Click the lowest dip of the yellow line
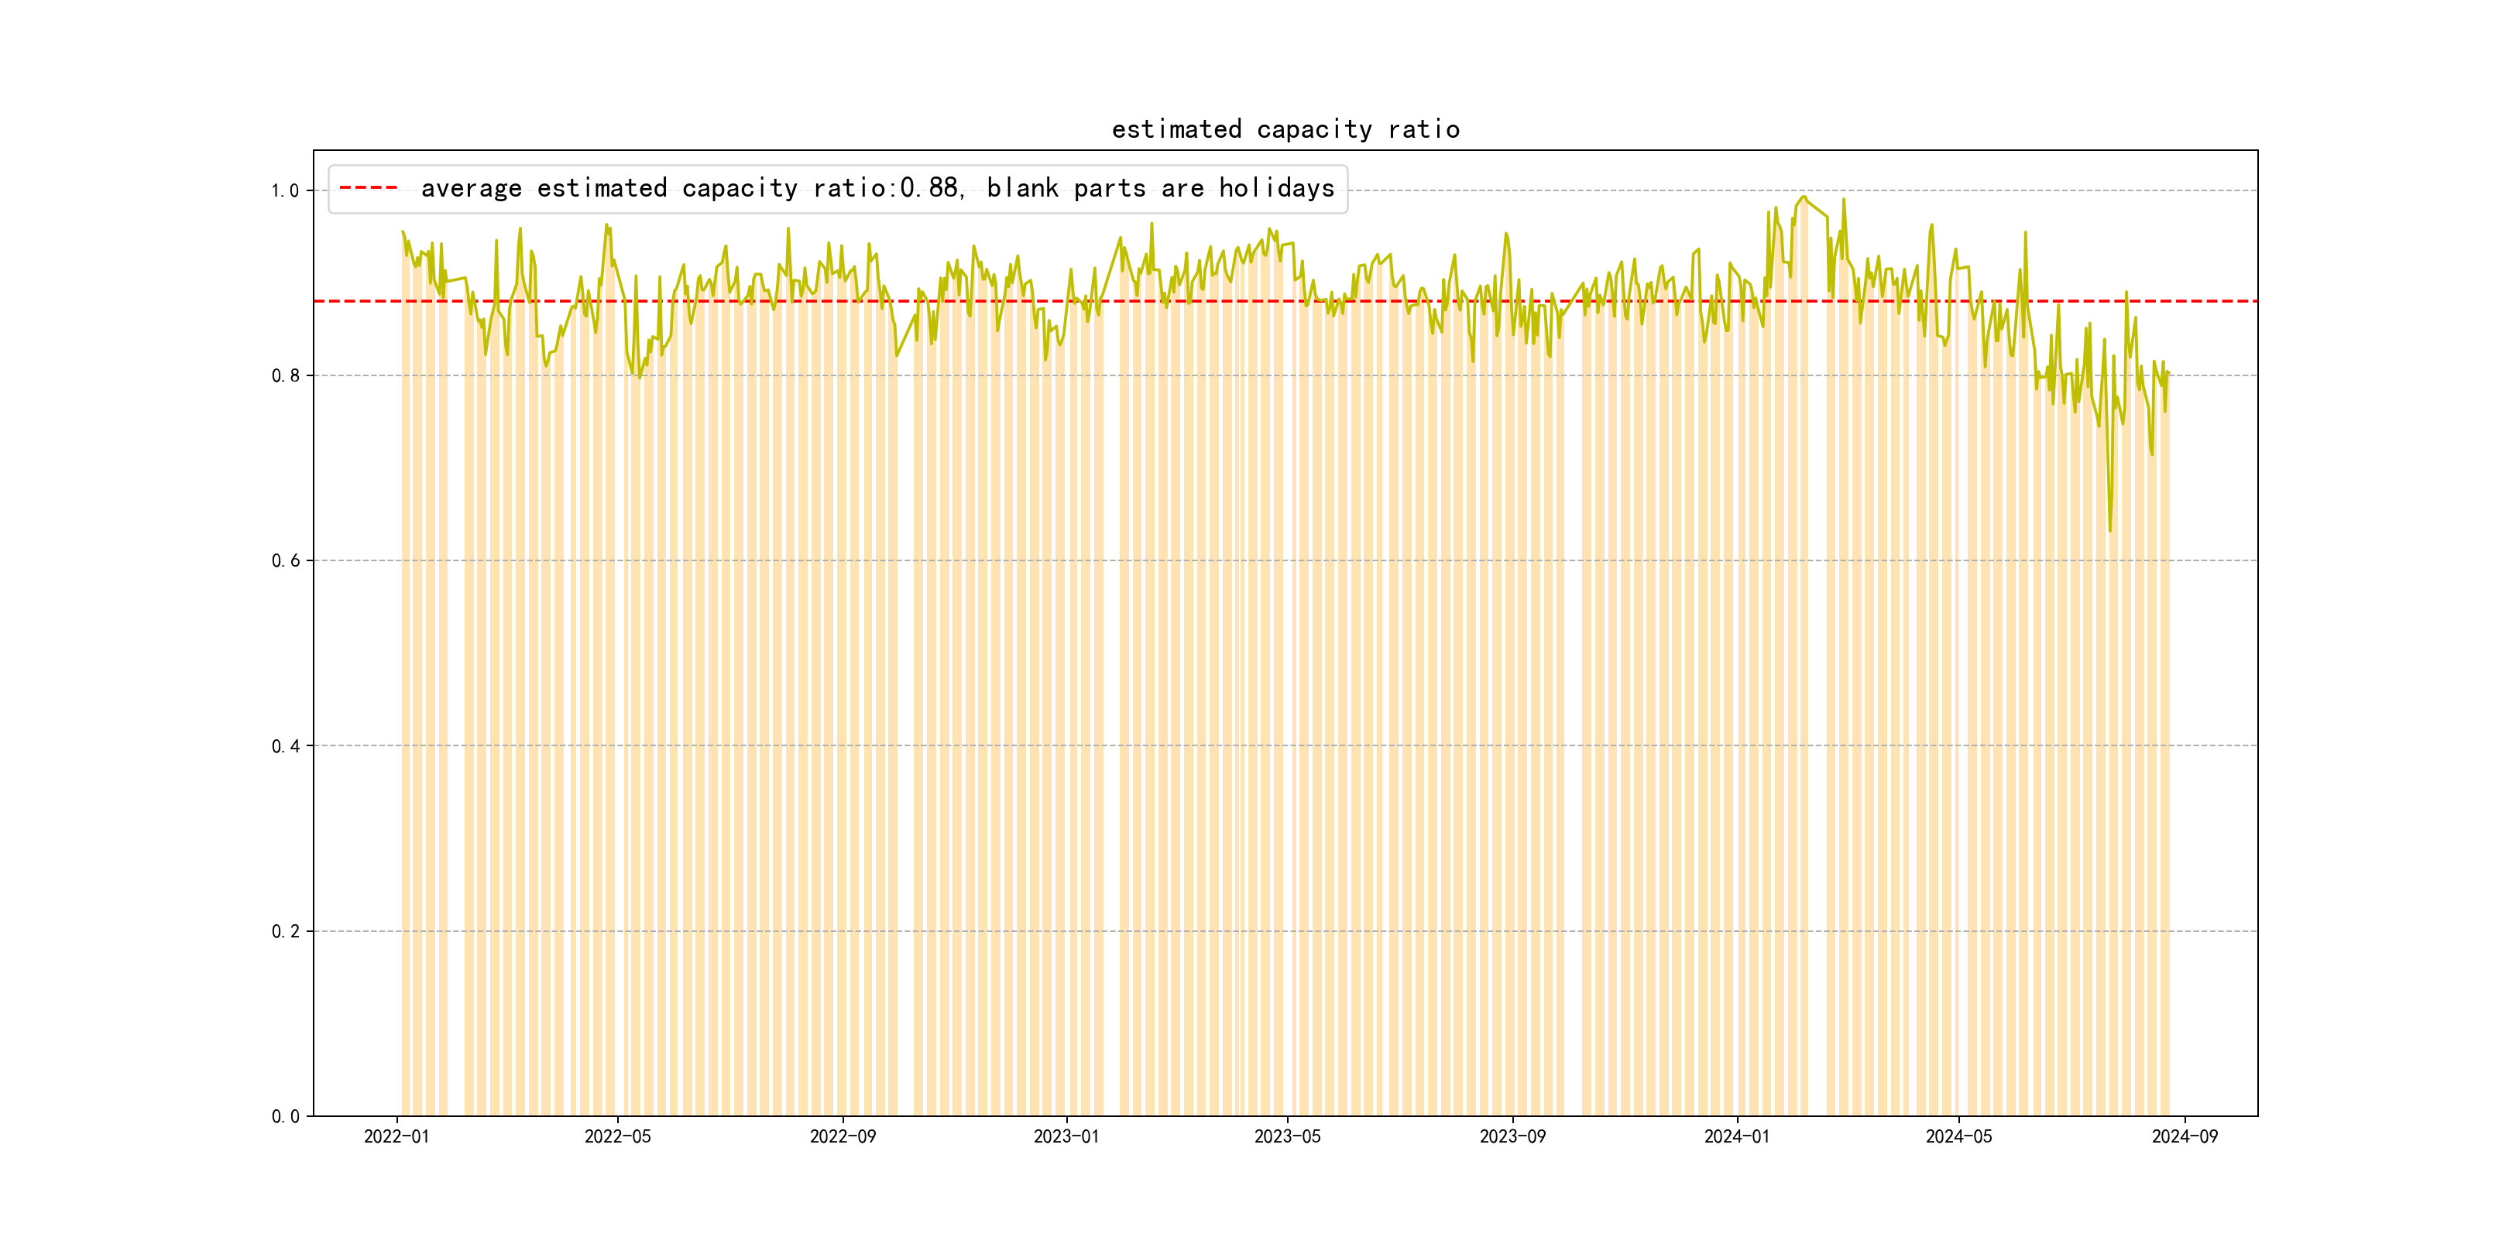Screen dimensions: 2509x1254 [2109, 530]
